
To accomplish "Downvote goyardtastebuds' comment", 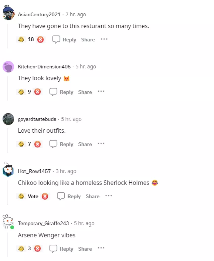I will [x=37, y=144].
